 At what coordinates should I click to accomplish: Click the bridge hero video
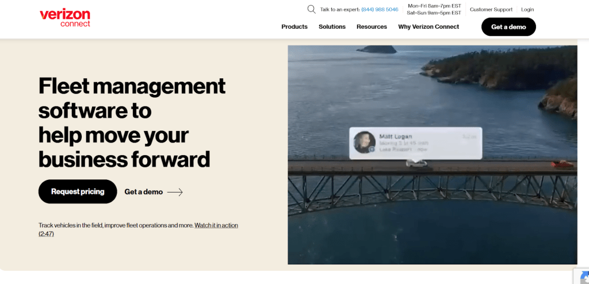(x=431, y=218)
